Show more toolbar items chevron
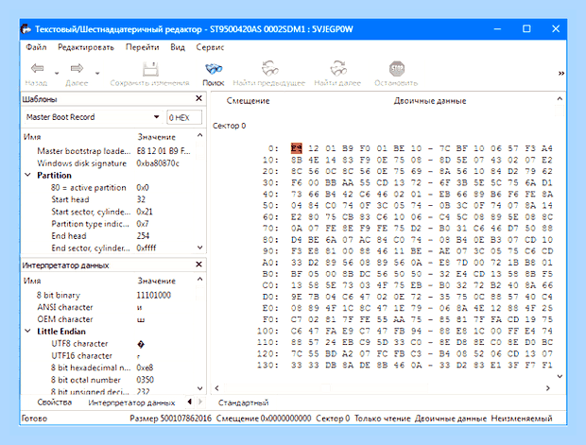586x445 pixels. (x=561, y=74)
